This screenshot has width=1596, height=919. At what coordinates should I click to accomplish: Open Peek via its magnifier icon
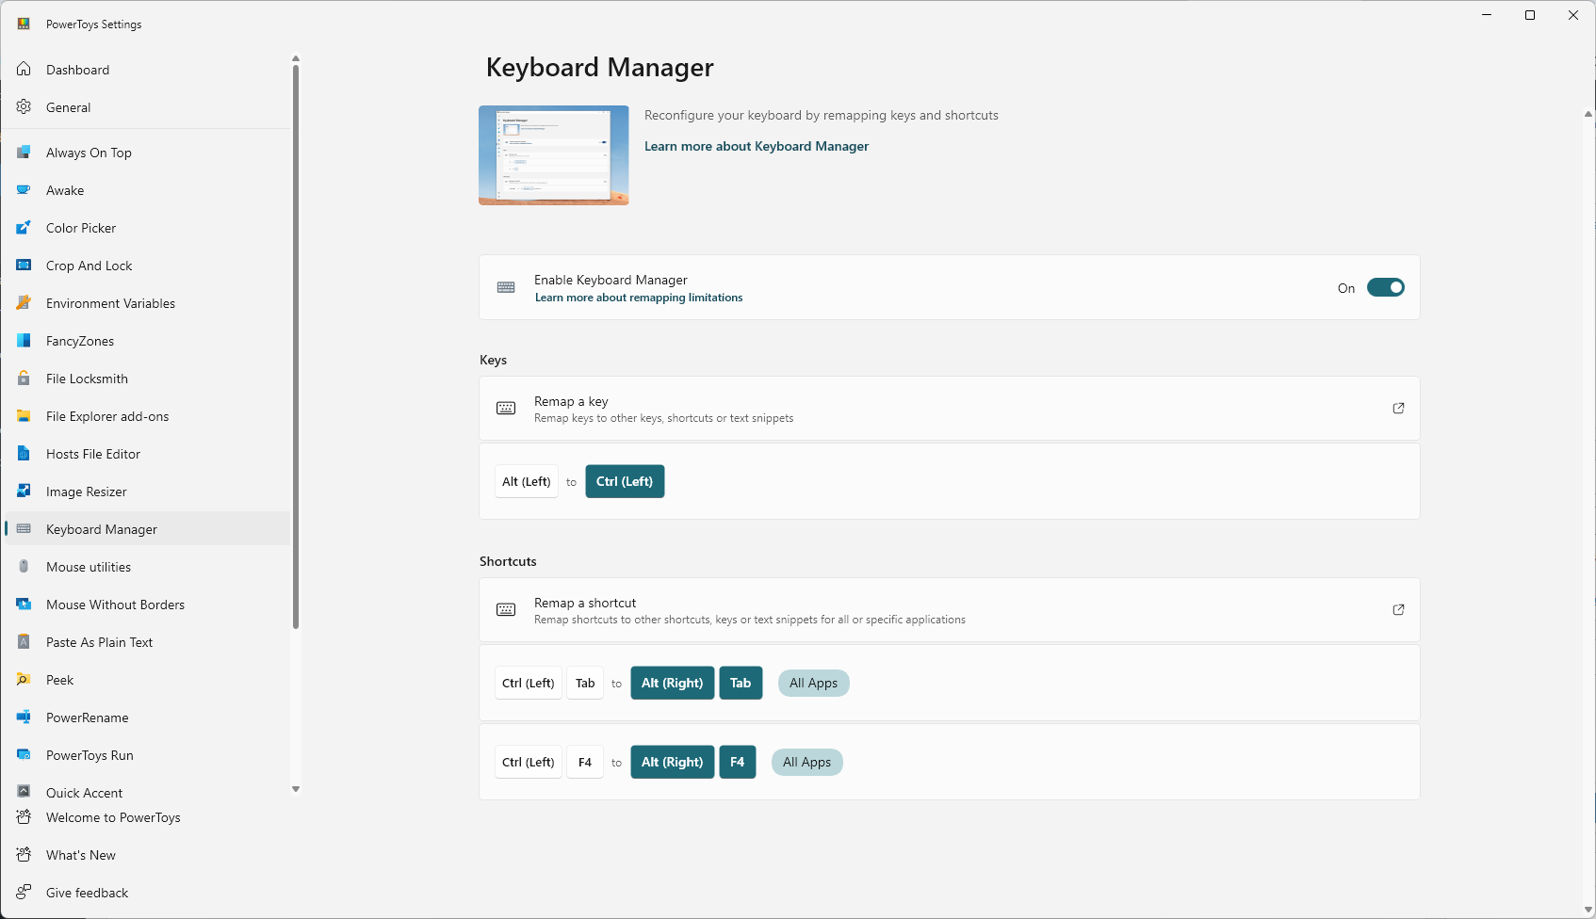point(23,679)
